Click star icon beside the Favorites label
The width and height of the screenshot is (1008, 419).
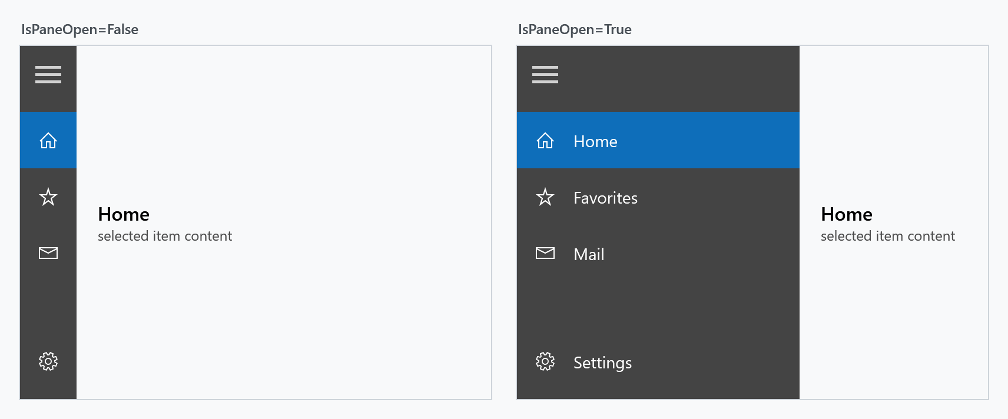545,197
